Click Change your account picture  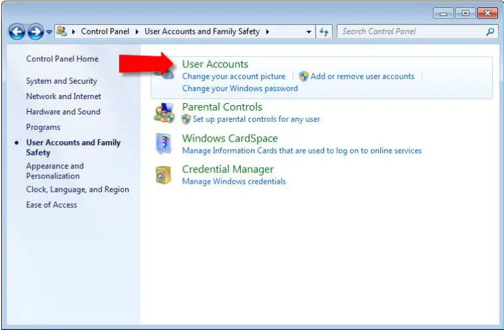pyautogui.click(x=234, y=77)
